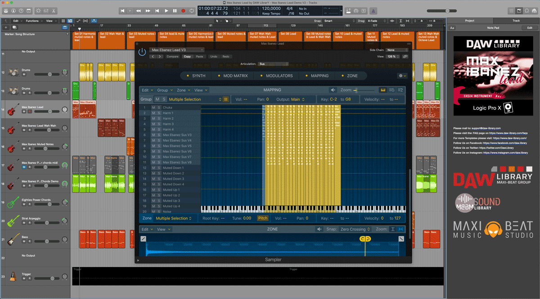Viewport: 540px width, 299px height.
Task: Open the media Browsers panel
Action: pyautogui.click(x=535, y=10)
